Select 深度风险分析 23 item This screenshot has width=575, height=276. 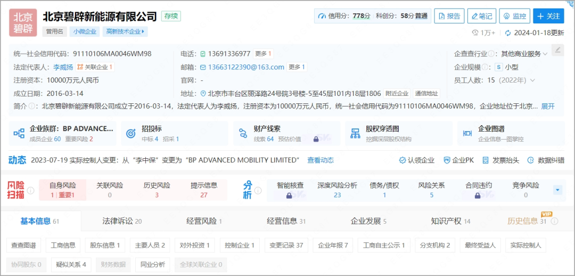[x=337, y=190]
